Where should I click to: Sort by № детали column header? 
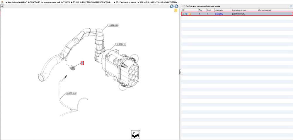[223, 10]
